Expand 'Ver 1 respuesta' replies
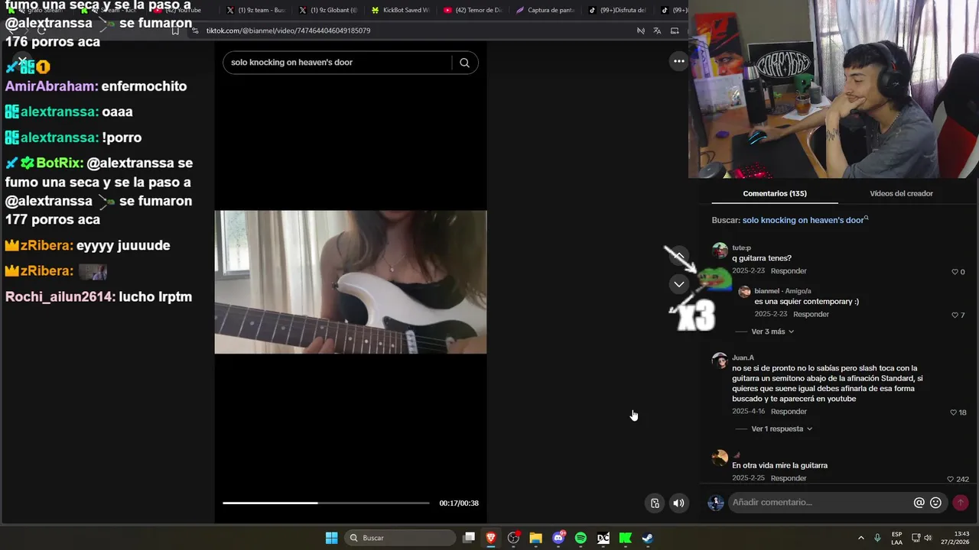This screenshot has width=979, height=550. 782,429
